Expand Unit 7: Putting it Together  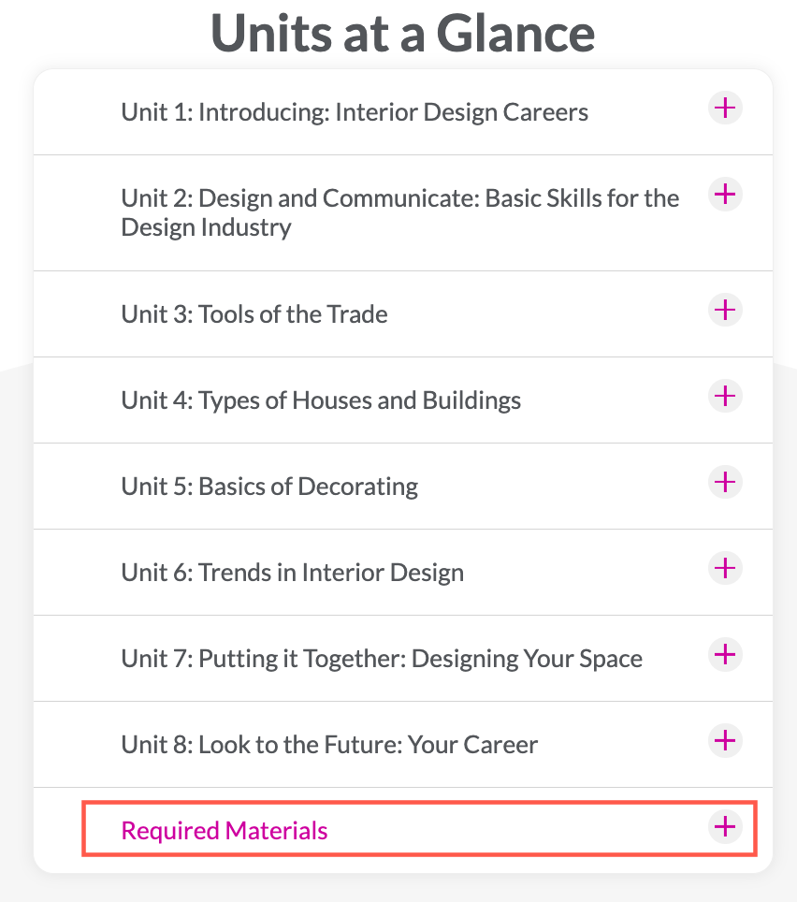point(403,659)
